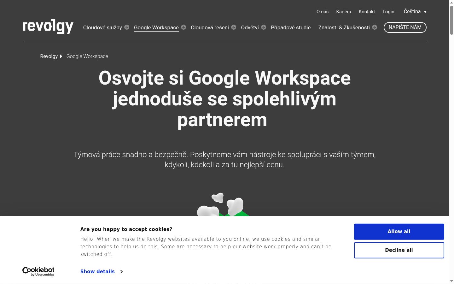Viewport: 454px width, 284px height.
Task: Expand the Google Workspace arrow icon
Action: click(x=183, y=27)
